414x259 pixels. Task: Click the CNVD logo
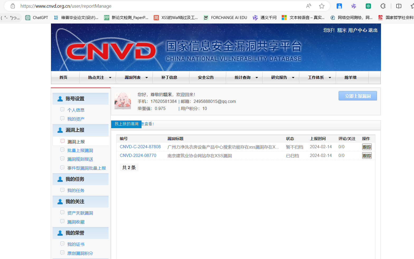(111, 51)
